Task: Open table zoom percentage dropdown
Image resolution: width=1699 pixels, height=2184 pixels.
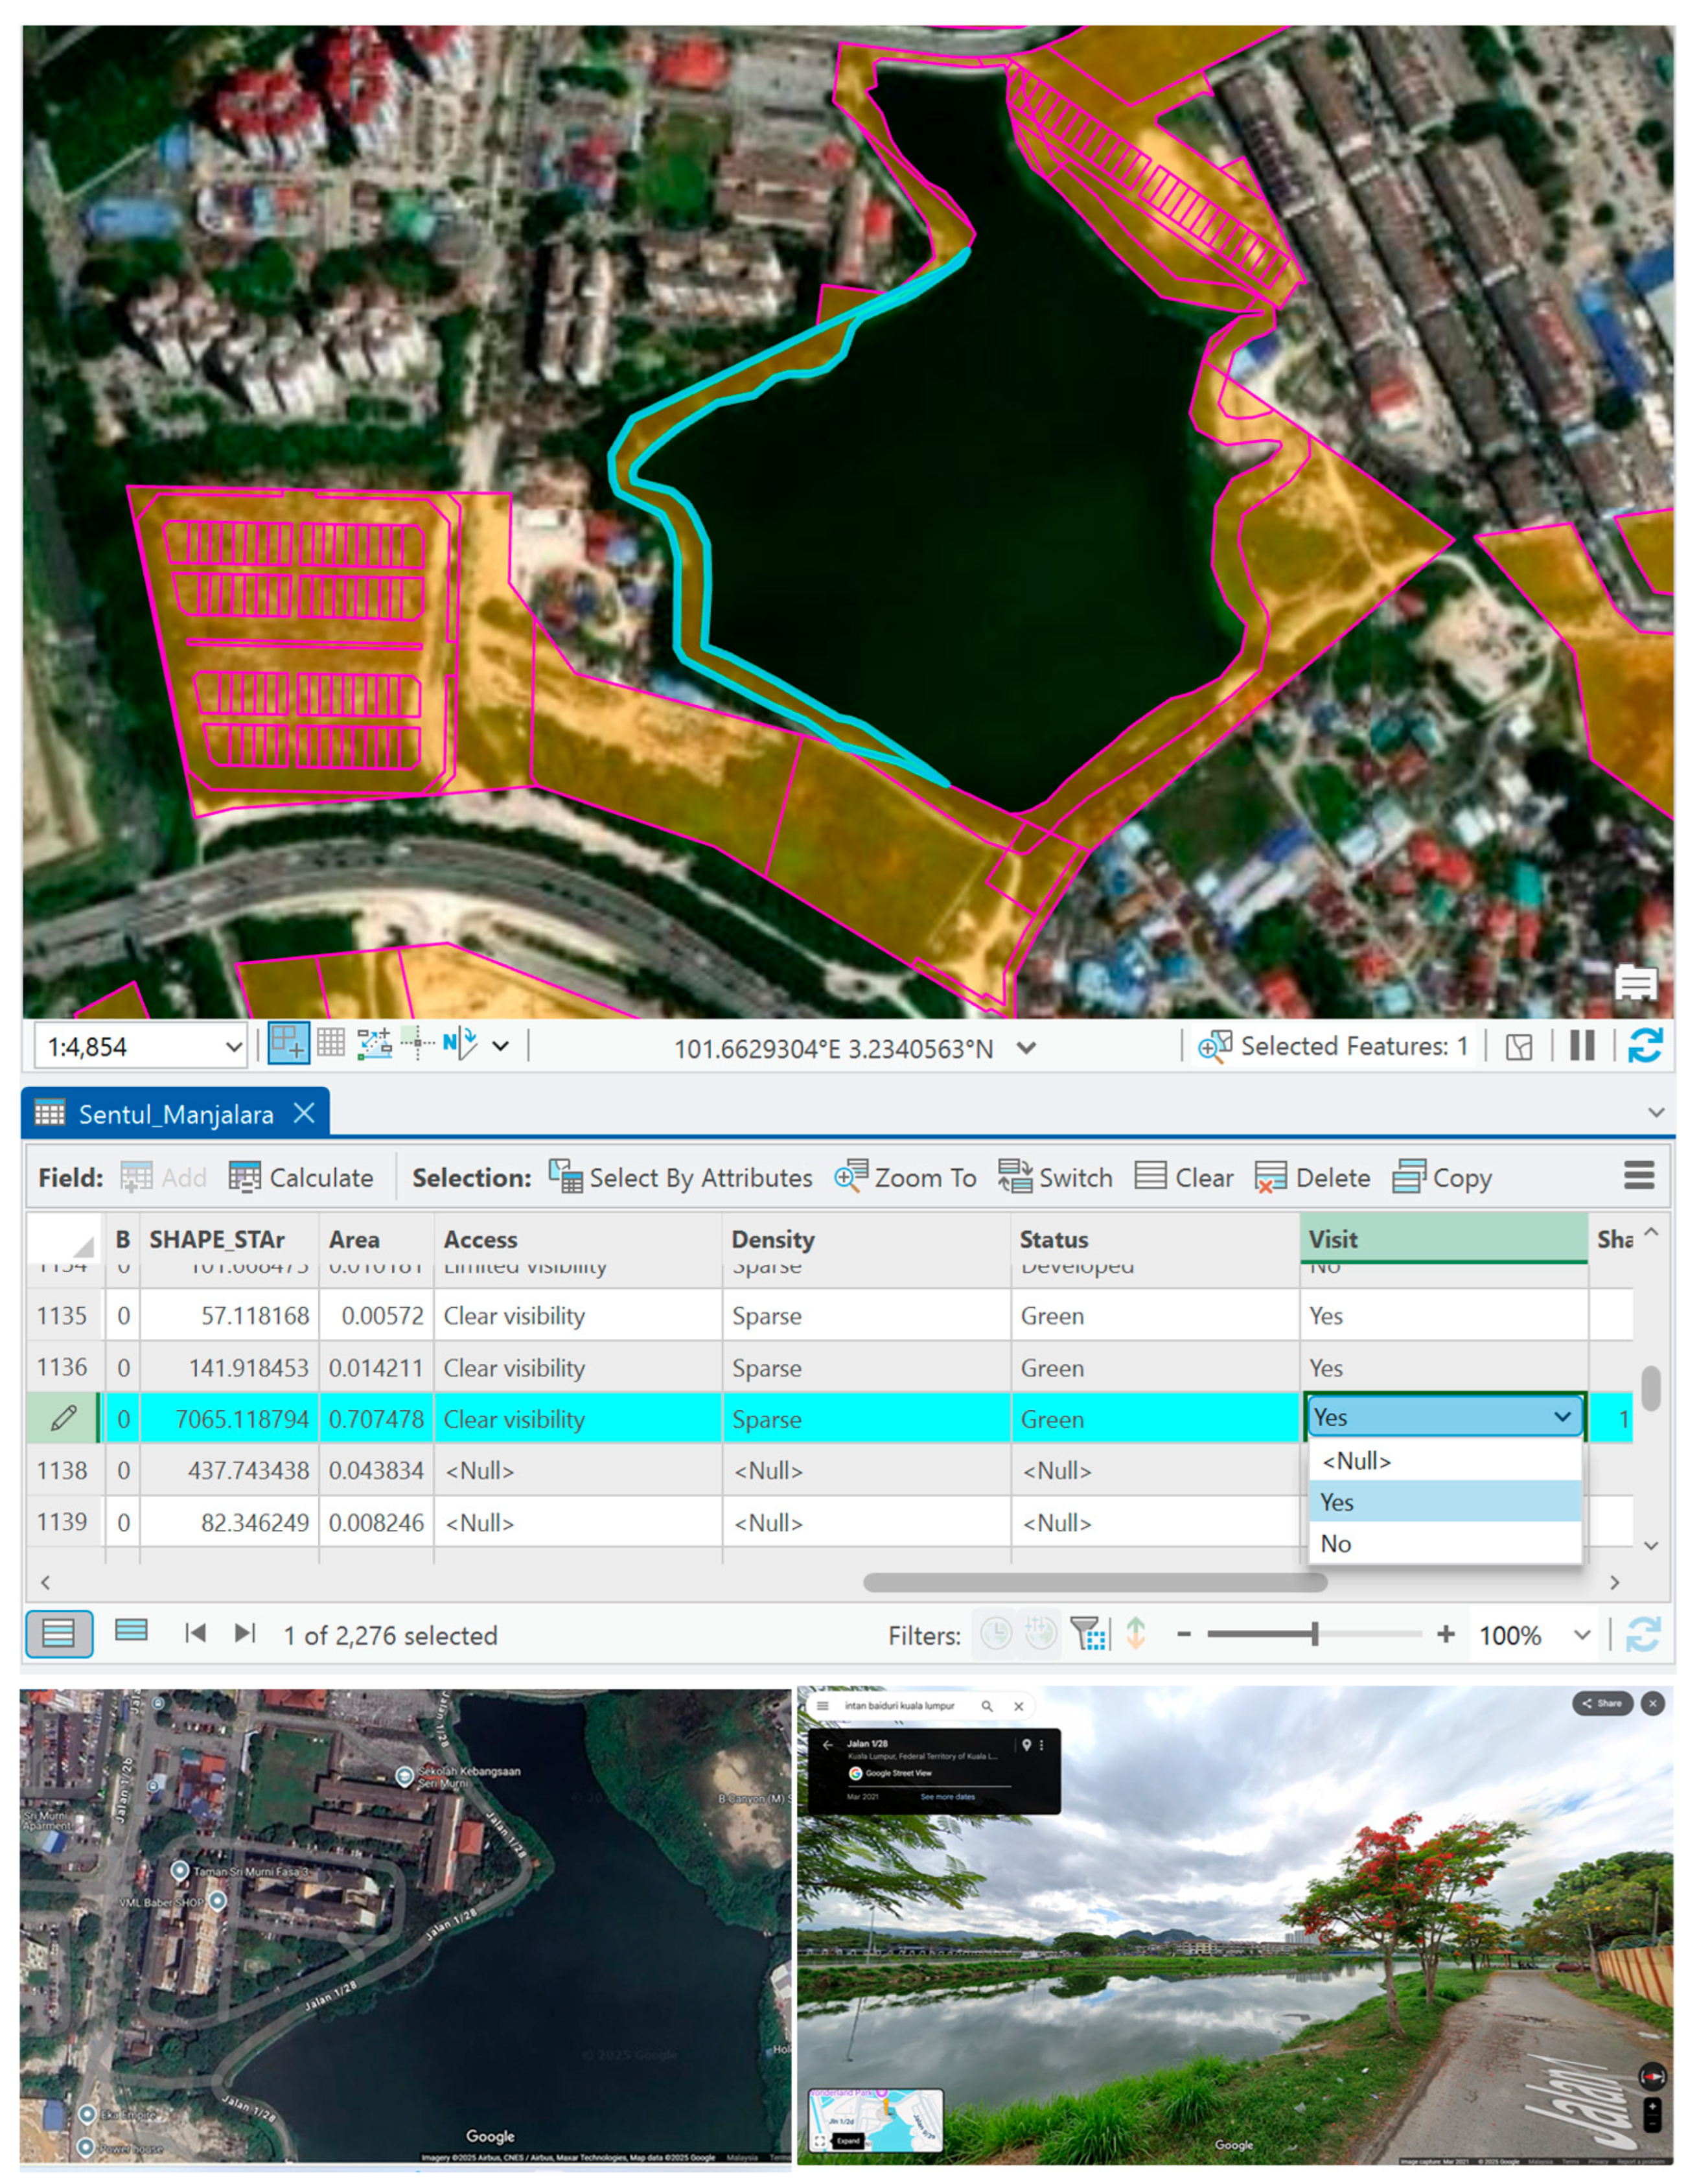Action: (1582, 1635)
